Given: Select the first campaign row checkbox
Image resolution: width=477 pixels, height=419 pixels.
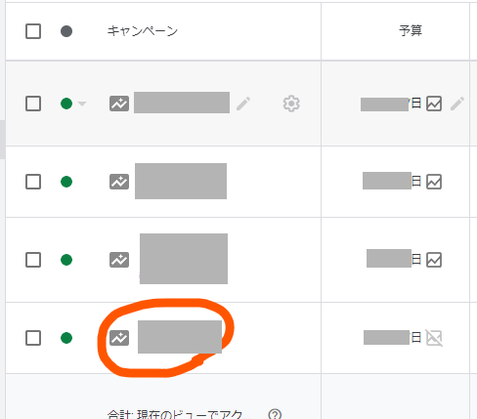Looking at the screenshot, I should click(33, 104).
